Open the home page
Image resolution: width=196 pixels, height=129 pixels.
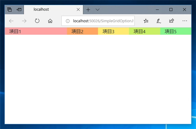pyautogui.click(x=50, y=21)
